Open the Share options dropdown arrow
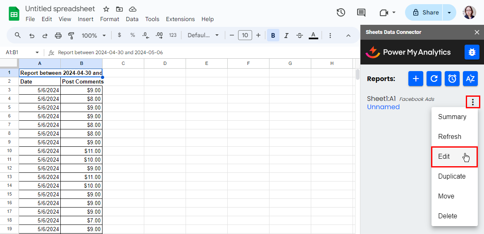Screen dimensions: 484x234 [449, 12]
